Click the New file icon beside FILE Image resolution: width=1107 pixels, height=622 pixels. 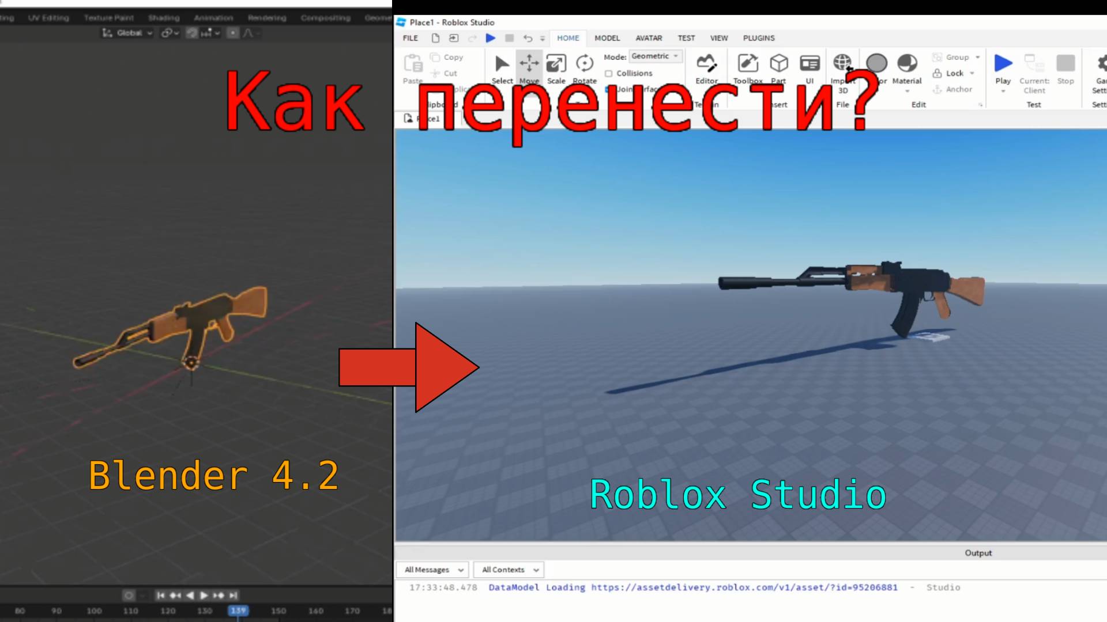pyautogui.click(x=435, y=38)
